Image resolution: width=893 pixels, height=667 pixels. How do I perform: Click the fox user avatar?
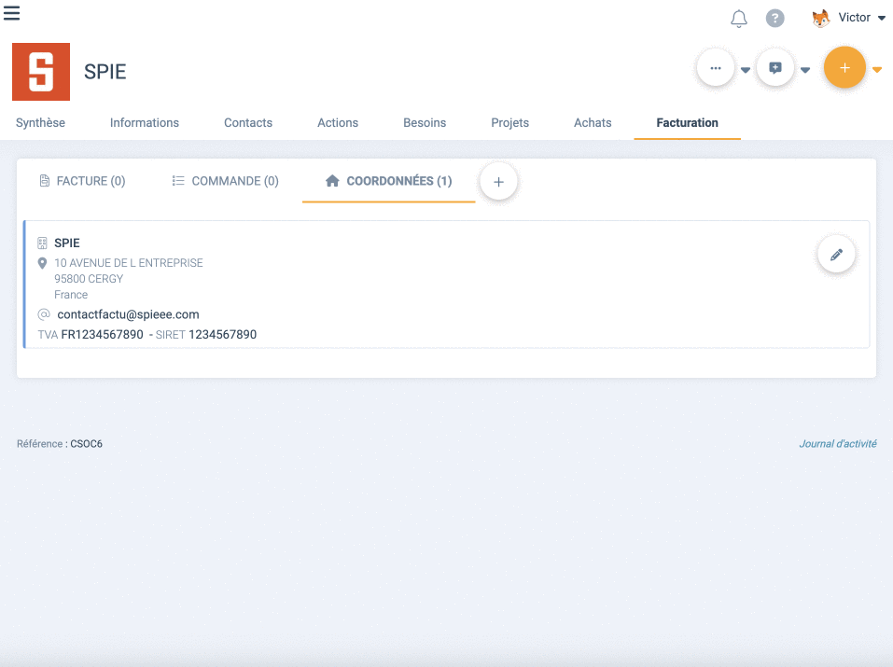pyautogui.click(x=820, y=19)
